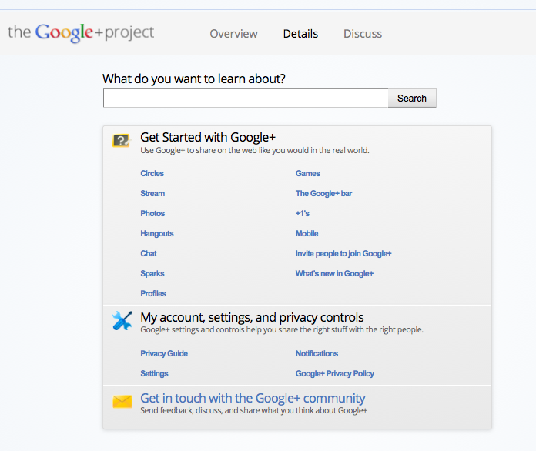This screenshot has height=451, width=536.
Task: Click the Search button
Action: [x=412, y=98]
